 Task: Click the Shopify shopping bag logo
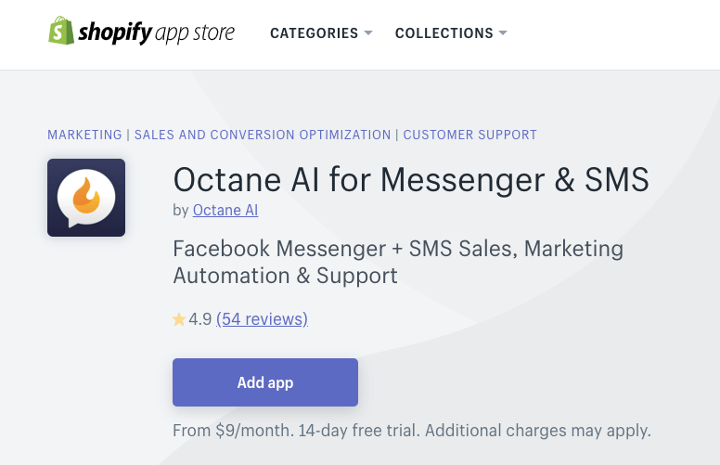tap(61, 31)
